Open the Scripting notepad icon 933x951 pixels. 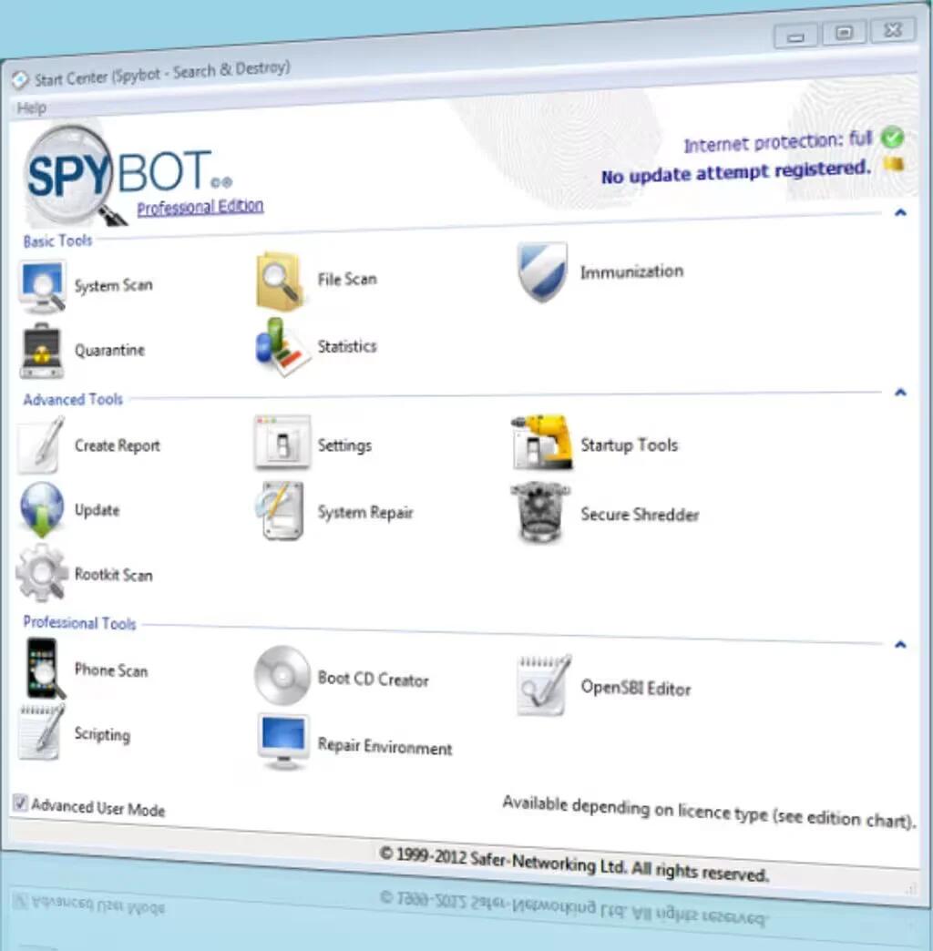click(41, 732)
